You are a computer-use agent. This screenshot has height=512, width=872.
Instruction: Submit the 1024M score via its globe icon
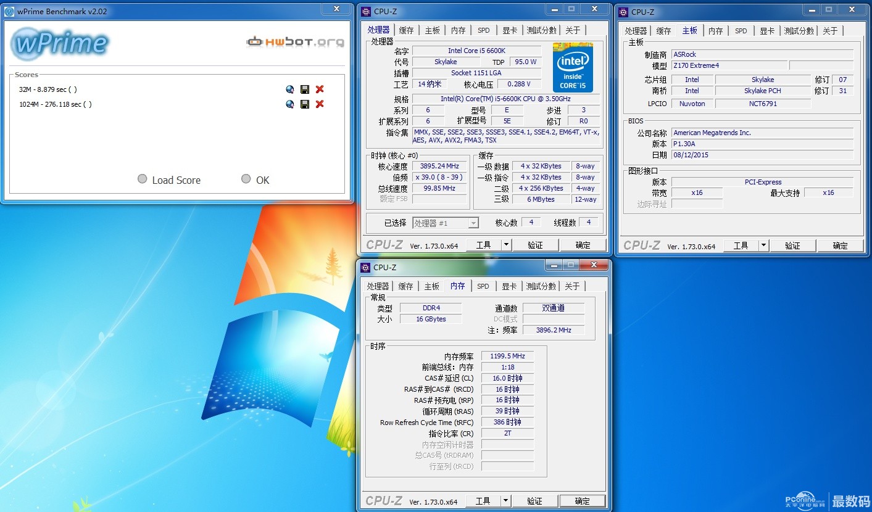point(290,104)
